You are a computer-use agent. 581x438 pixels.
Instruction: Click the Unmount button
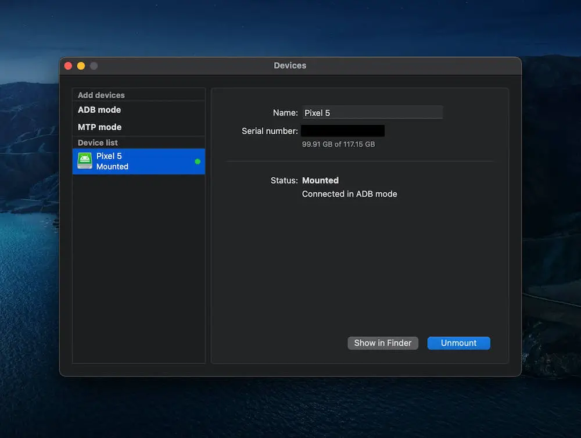click(458, 343)
